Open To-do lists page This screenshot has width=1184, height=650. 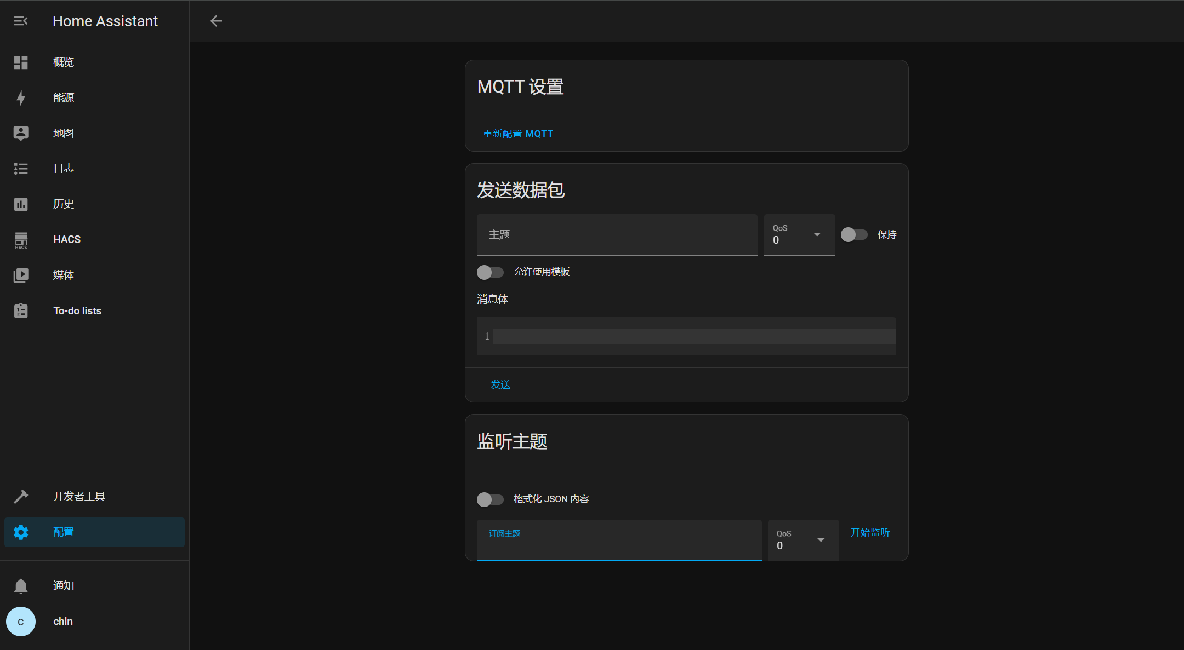click(94, 310)
